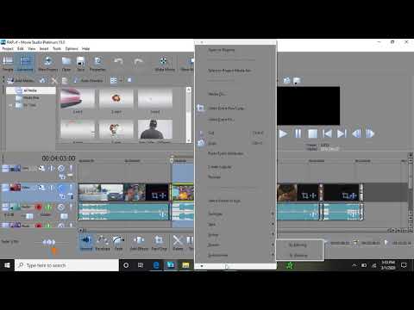Click the media list scroll-up arrow
414x310 pixels.
(x=189, y=90)
